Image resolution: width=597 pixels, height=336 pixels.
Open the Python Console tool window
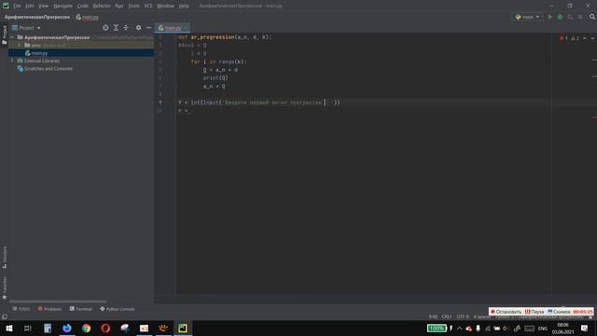[x=118, y=309]
